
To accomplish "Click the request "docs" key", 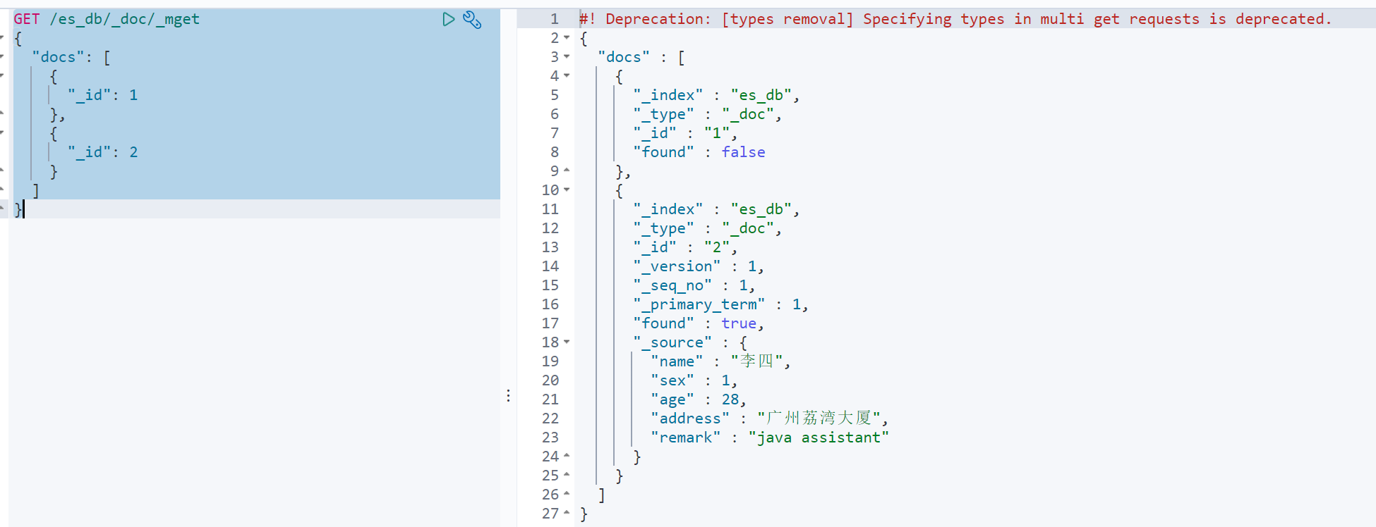I will [58, 57].
